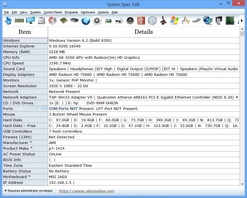Open the Edit menu
This screenshot has width=247, height=198.
14,12
